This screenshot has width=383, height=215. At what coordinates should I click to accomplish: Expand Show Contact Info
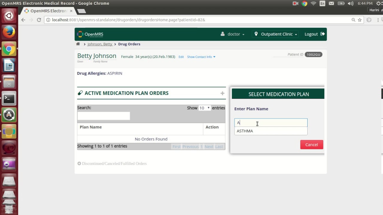point(201,57)
